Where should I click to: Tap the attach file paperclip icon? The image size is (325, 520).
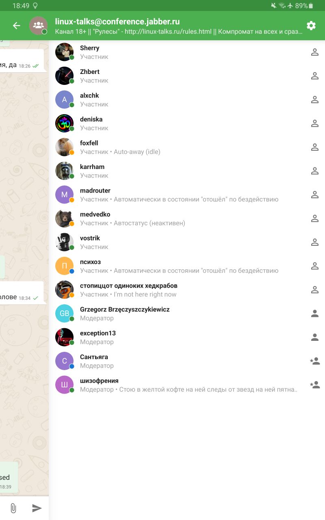(x=13, y=508)
